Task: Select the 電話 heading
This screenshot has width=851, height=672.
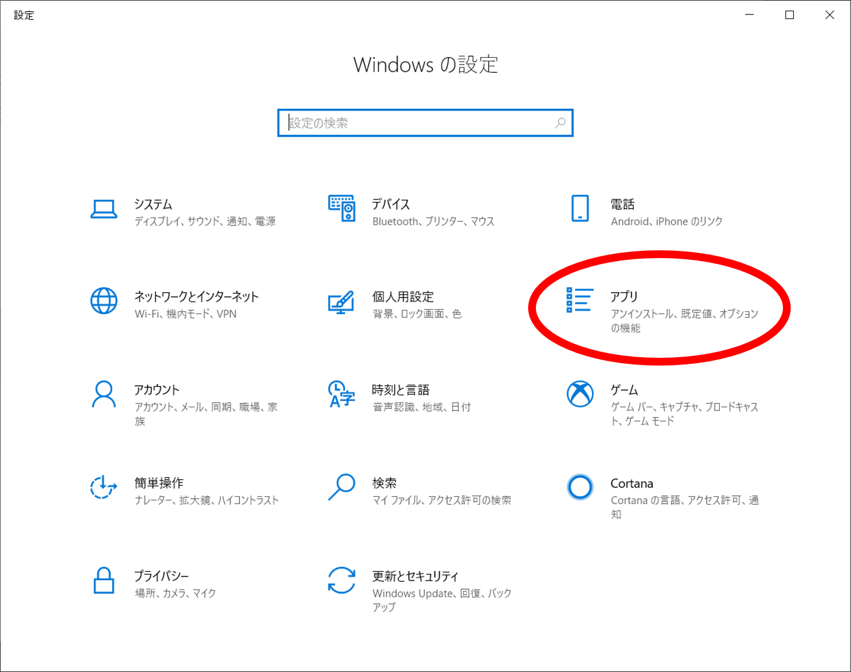Action: click(x=622, y=204)
